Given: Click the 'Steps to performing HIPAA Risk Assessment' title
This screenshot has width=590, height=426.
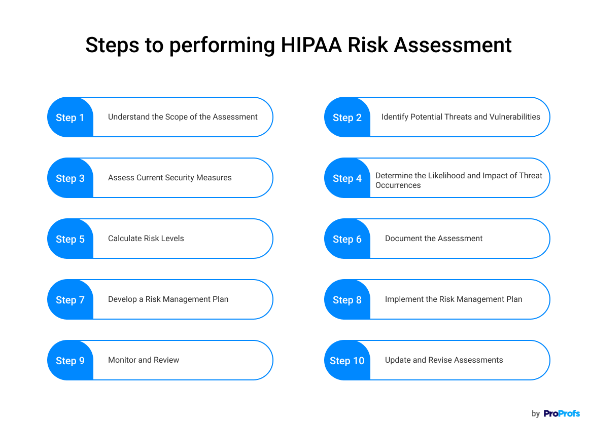Looking at the screenshot, I should (298, 45).
